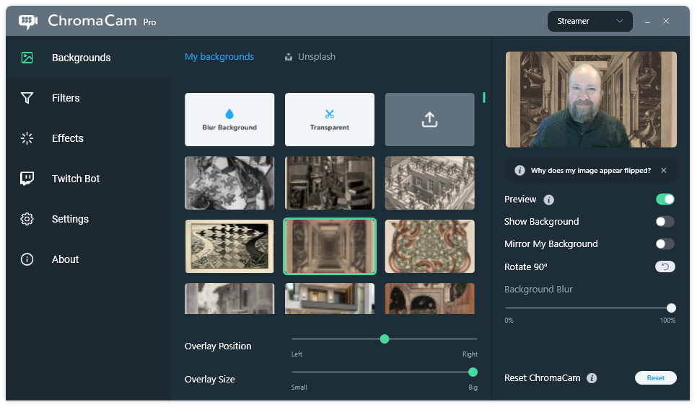This screenshot has height=412, width=697.
Task: Select the Blur Background droplet tile
Action: (x=229, y=120)
